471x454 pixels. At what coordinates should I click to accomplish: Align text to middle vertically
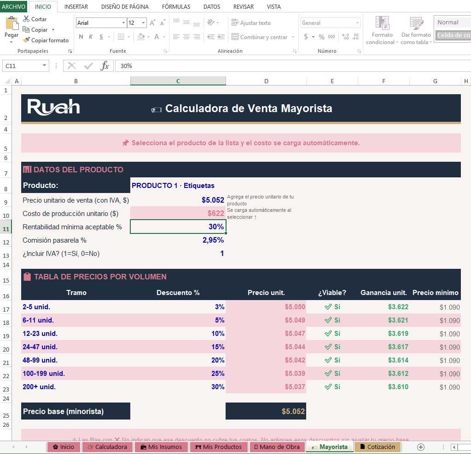pyautogui.click(x=186, y=23)
